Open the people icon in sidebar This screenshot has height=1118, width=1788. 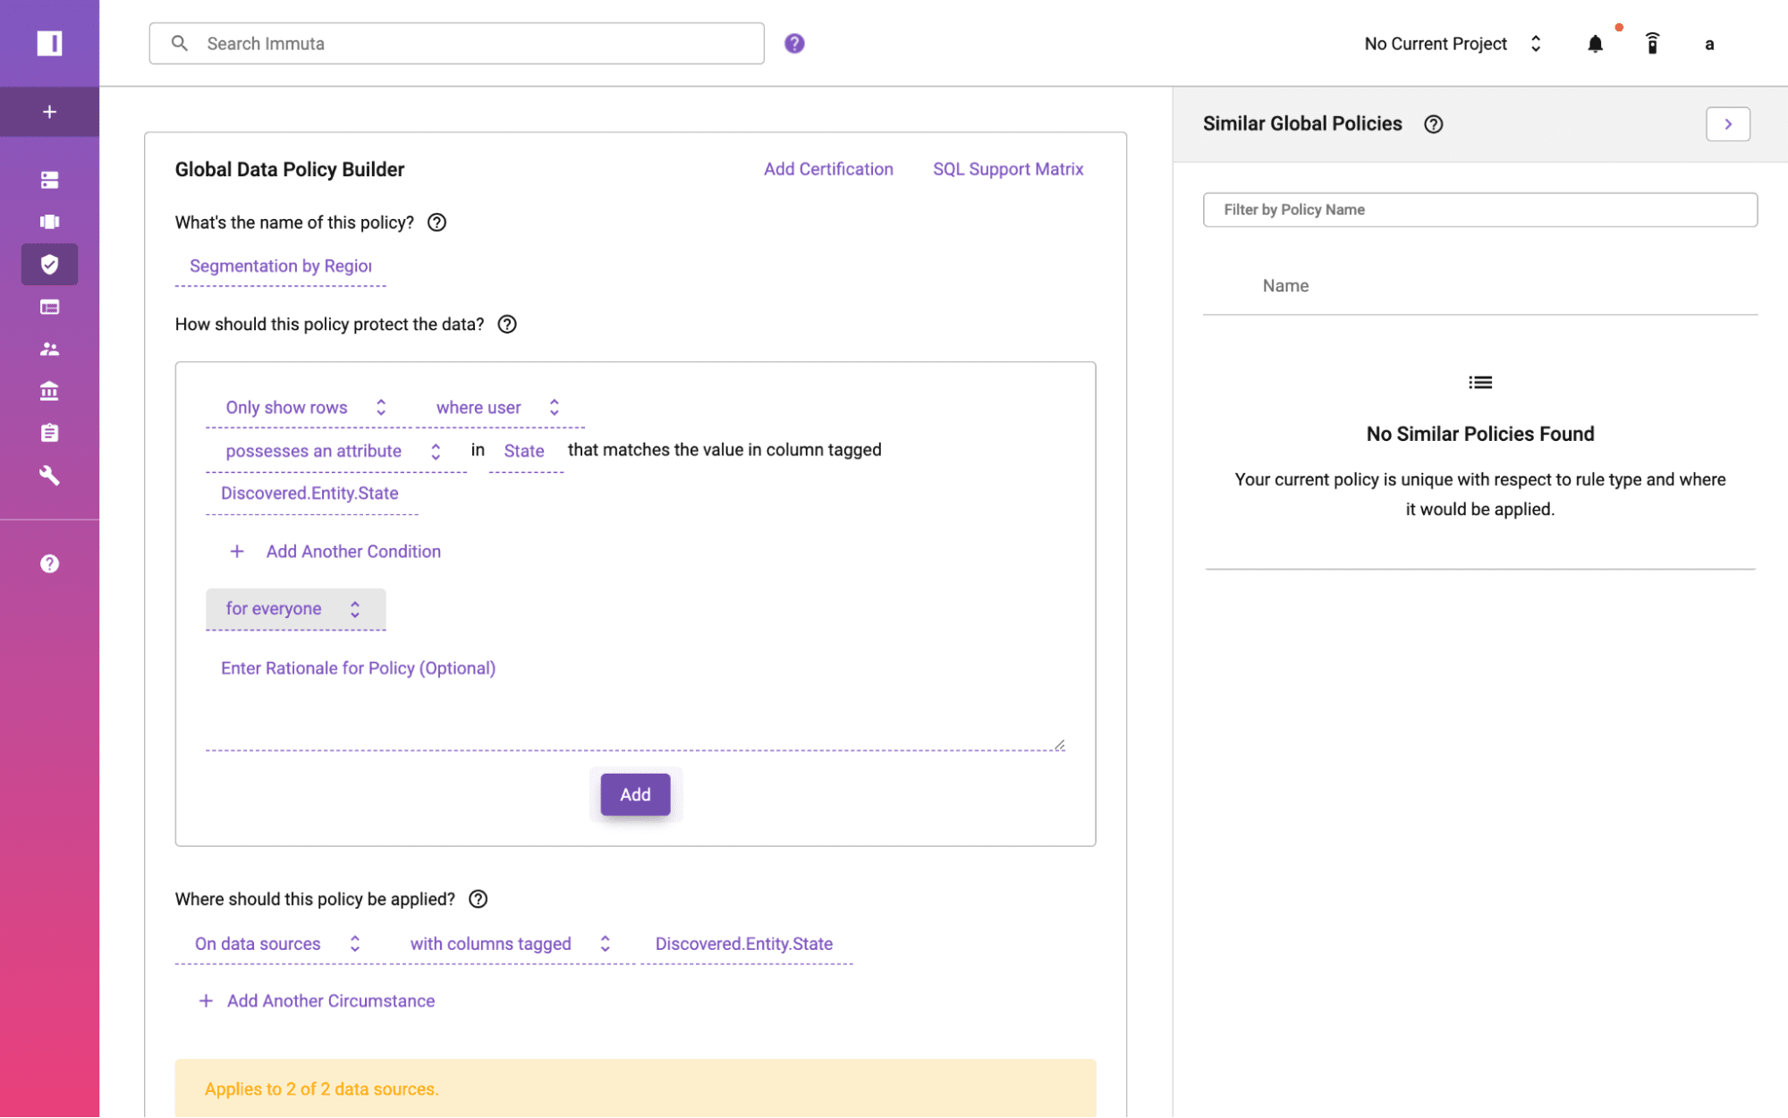[49, 349]
